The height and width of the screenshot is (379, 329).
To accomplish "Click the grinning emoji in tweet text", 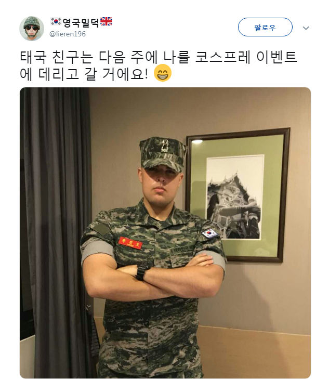I will 163,73.
